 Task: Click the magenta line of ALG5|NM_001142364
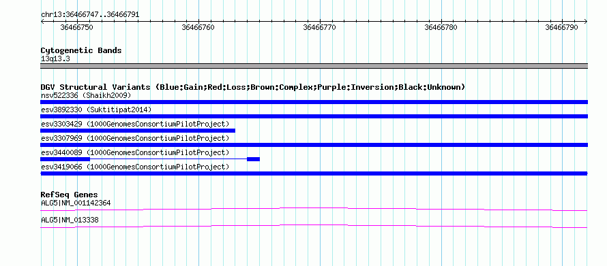pos(314,210)
